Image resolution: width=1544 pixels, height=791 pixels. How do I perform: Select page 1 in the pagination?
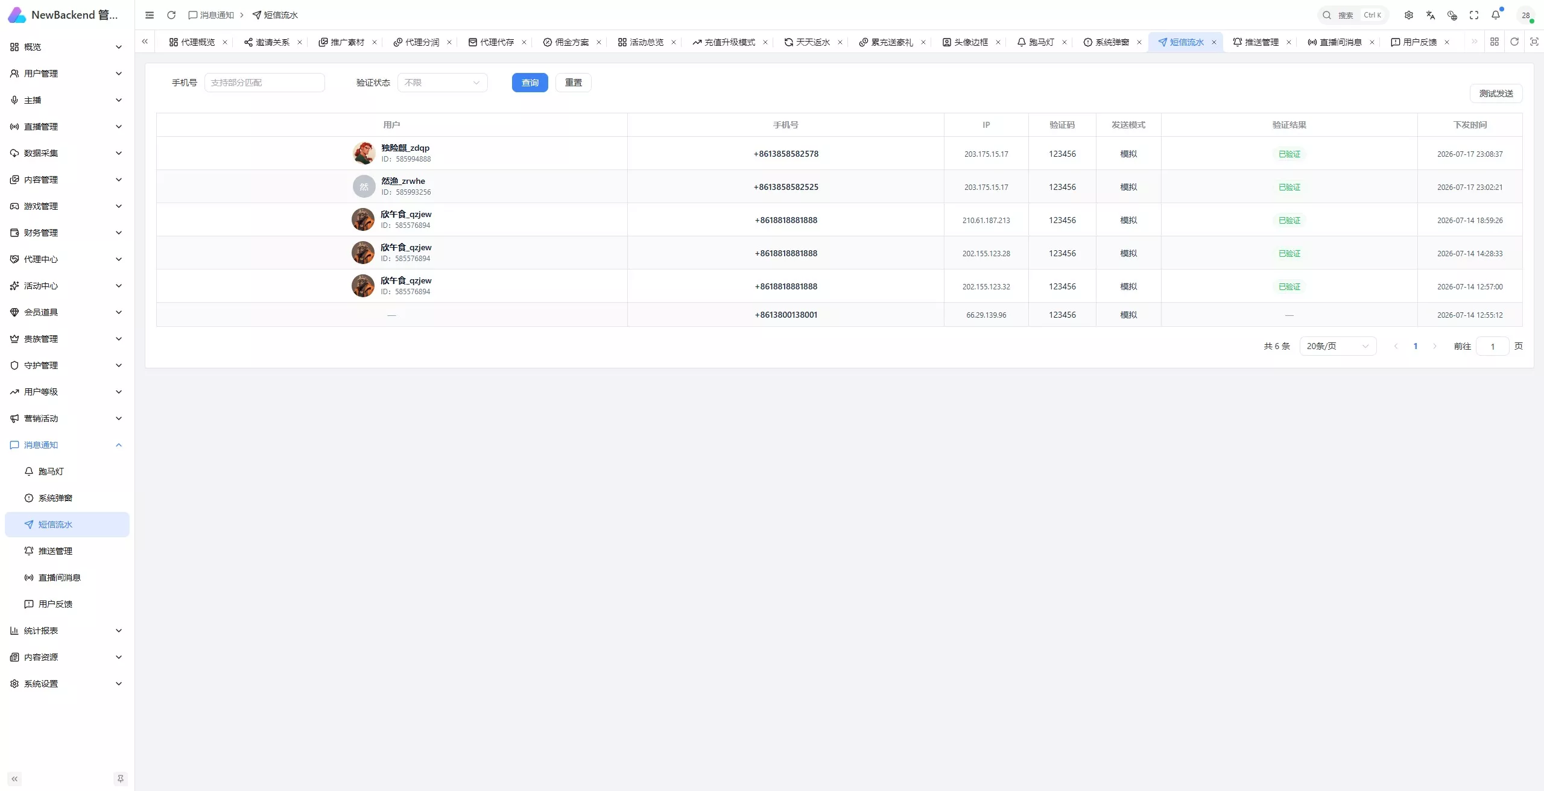[x=1416, y=346]
